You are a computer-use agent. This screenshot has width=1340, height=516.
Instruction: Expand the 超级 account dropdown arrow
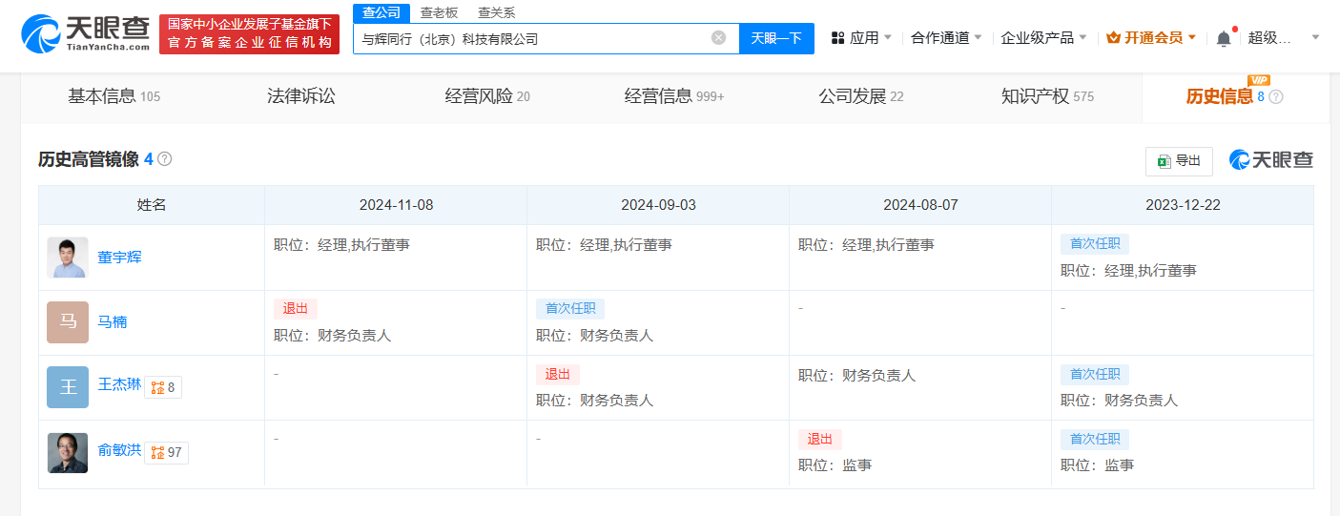coord(1316,38)
